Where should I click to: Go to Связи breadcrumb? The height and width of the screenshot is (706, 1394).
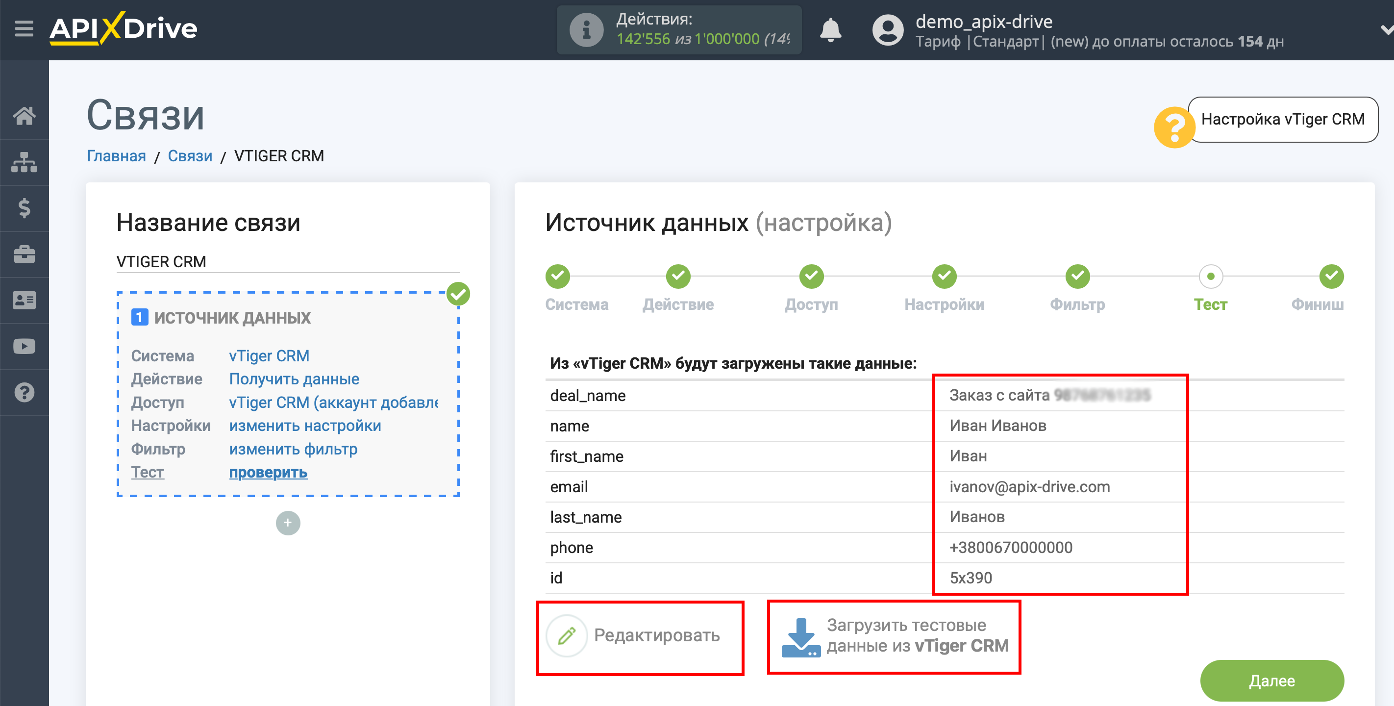click(190, 156)
